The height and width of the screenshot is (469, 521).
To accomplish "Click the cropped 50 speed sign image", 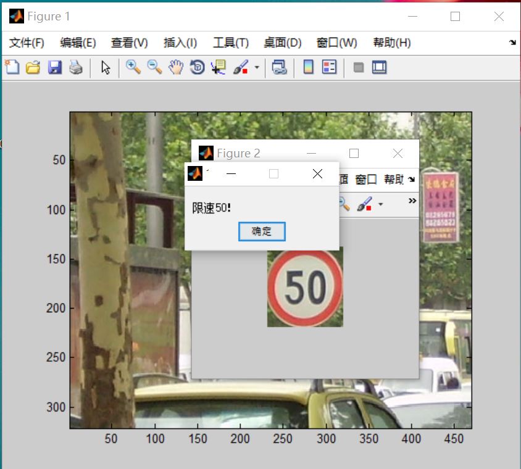I will coord(305,288).
